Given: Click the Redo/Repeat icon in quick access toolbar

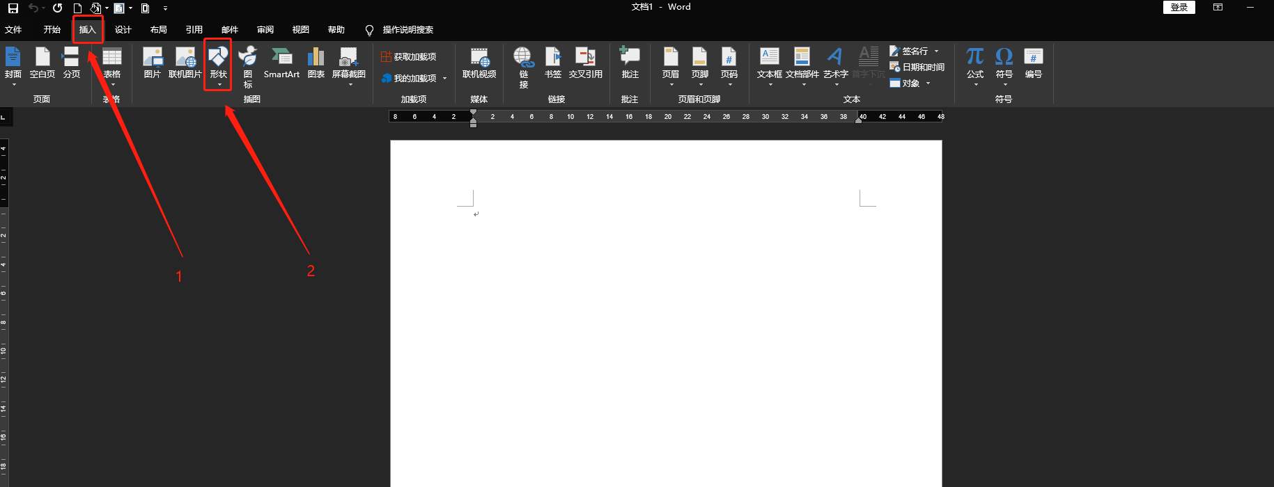Looking at the screenshot, I should pos(57,8).
